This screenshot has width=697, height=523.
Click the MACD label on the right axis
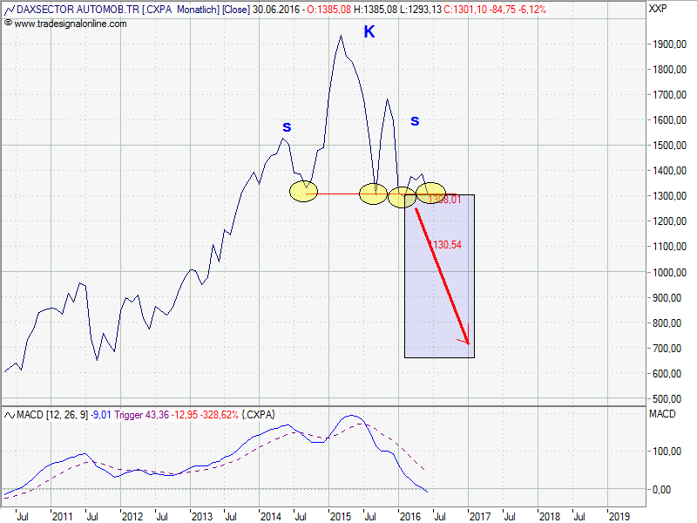(661, 411)
